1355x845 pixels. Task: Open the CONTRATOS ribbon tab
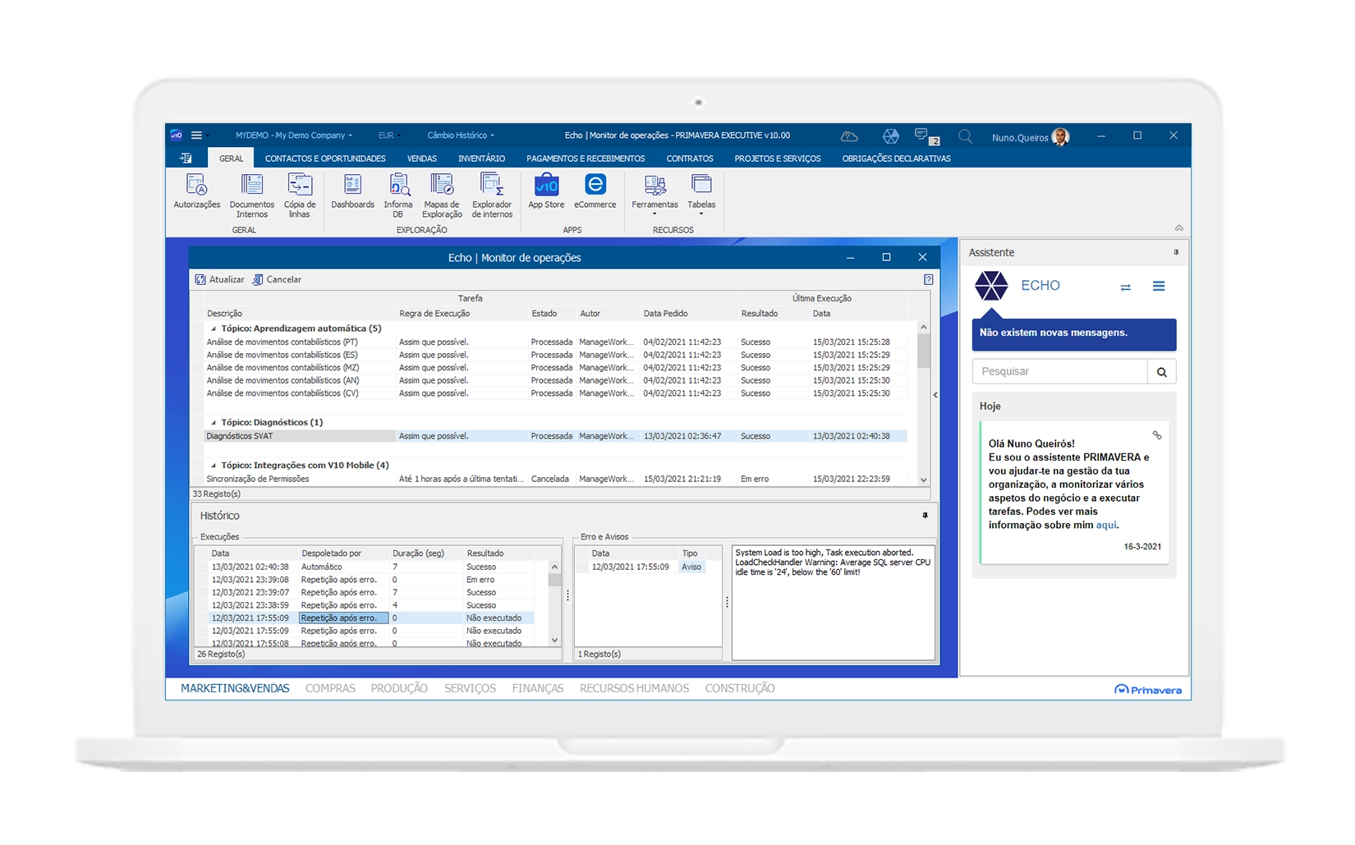[x=690, y=158]
